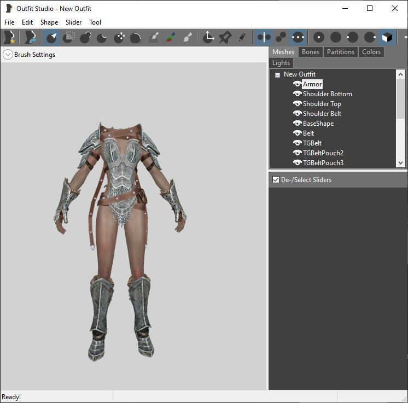
Task: Click the New Outfit root label
Action: [300, 74]
